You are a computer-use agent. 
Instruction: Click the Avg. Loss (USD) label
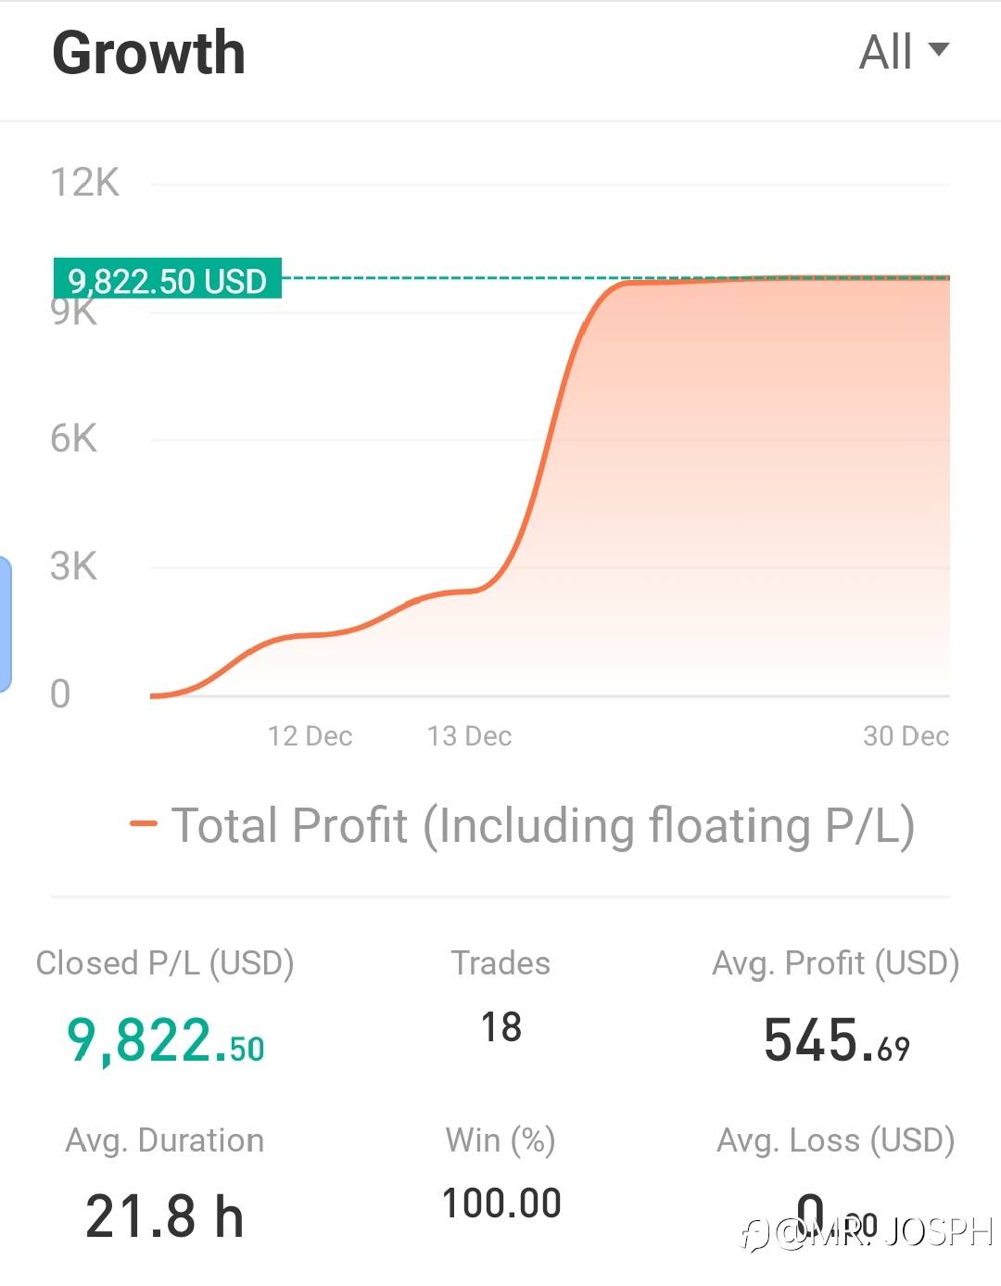[x=835, y=1140]
